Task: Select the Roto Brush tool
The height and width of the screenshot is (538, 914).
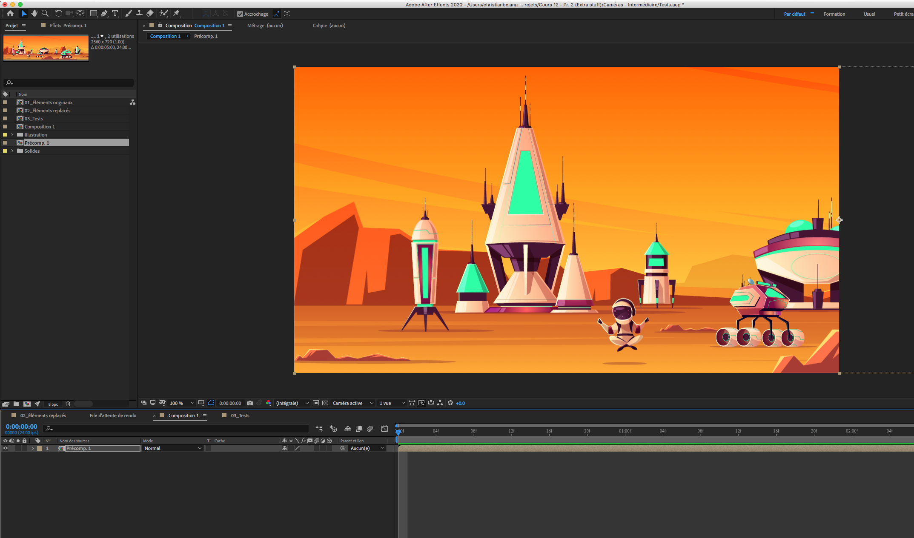Action: coord(163,14)
